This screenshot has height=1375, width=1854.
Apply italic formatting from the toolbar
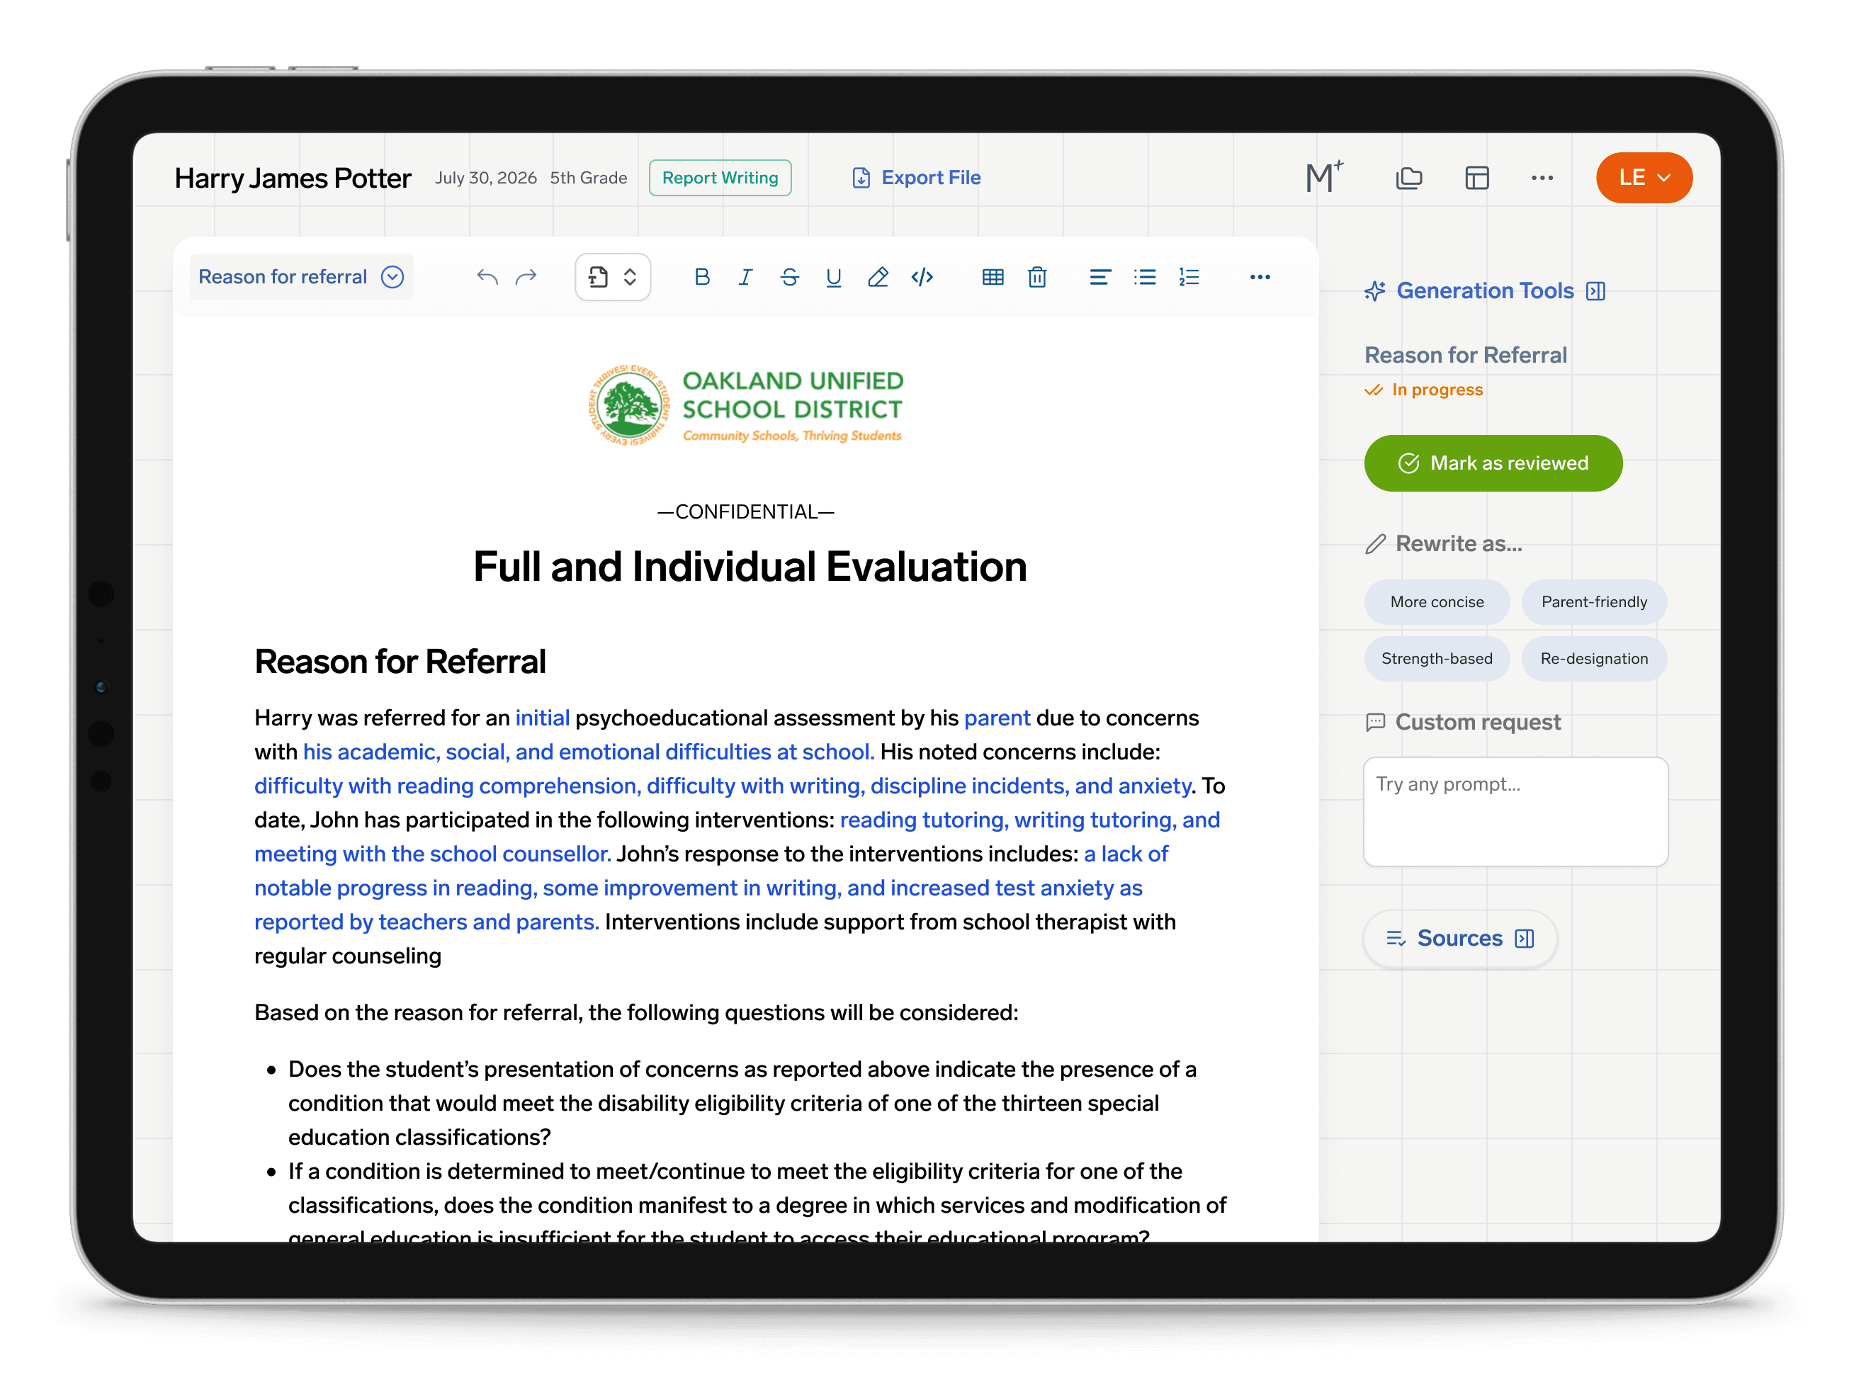pyautogui.click(x=745, y=277)
